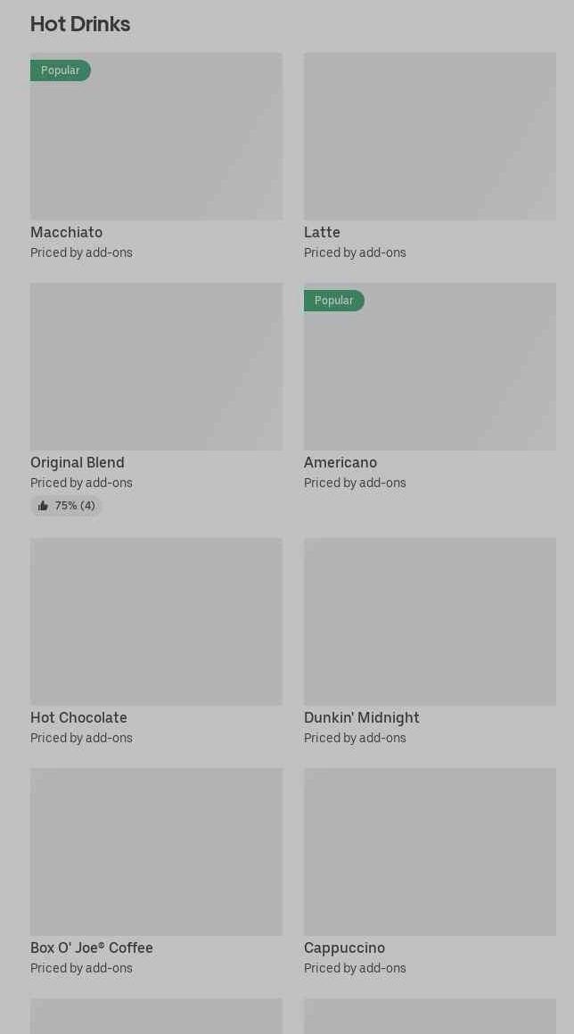Viewport: 574px width, 1034px height.
Task: Open the Macchiato item image
Action: click(156, 143)
